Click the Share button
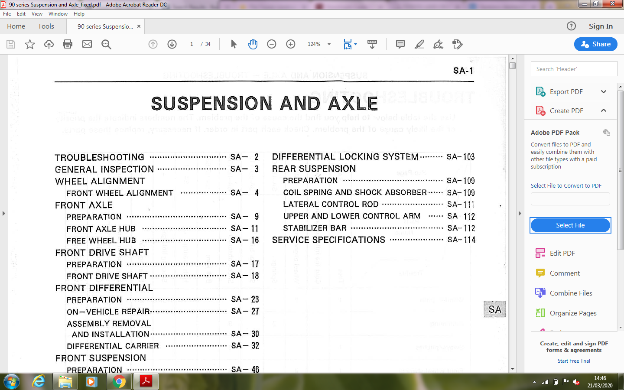This screenshot has height=390, width=624. pos(596,44)
